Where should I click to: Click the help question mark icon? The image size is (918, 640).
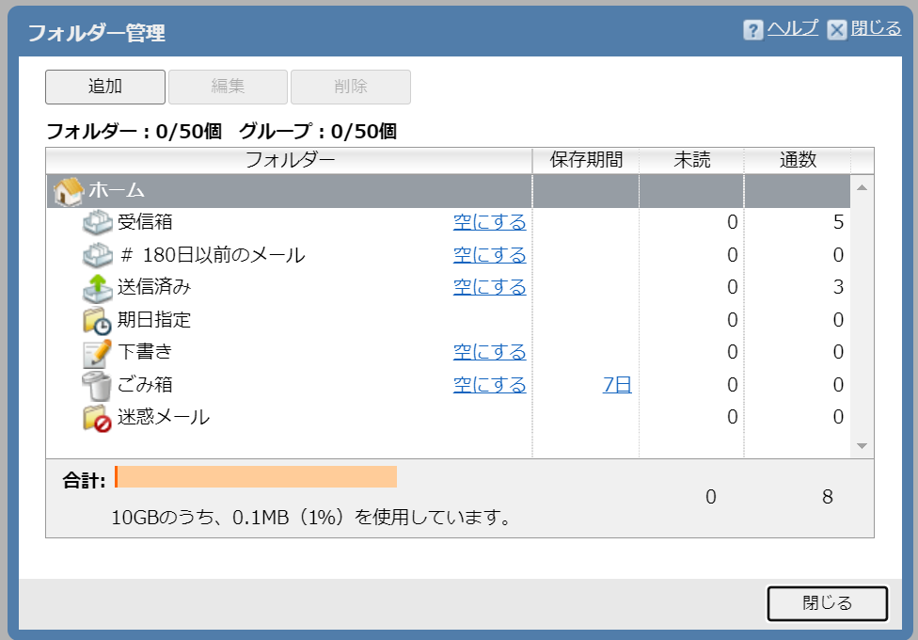(752, 30)
